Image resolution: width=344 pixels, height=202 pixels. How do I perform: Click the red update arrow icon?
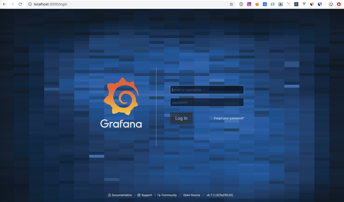[339, 4]
